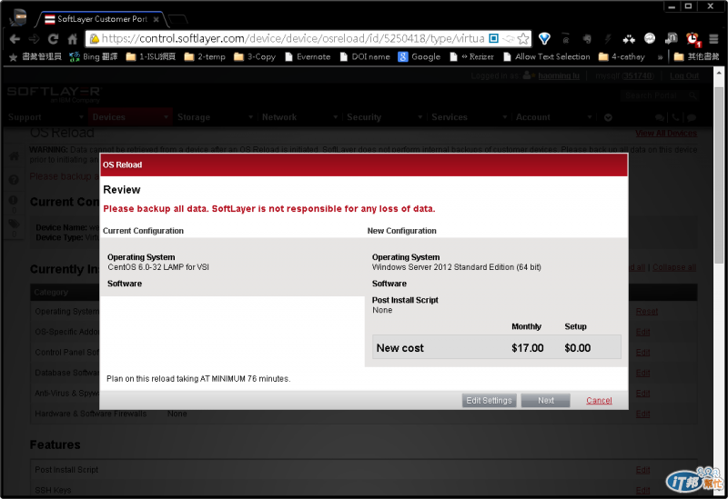This screenshot has height=499, width=728.
Task: Click the double chat bubbles icon
Action: click(659, 117)
